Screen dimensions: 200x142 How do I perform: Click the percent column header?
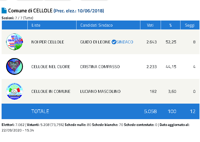pos(170,25)
